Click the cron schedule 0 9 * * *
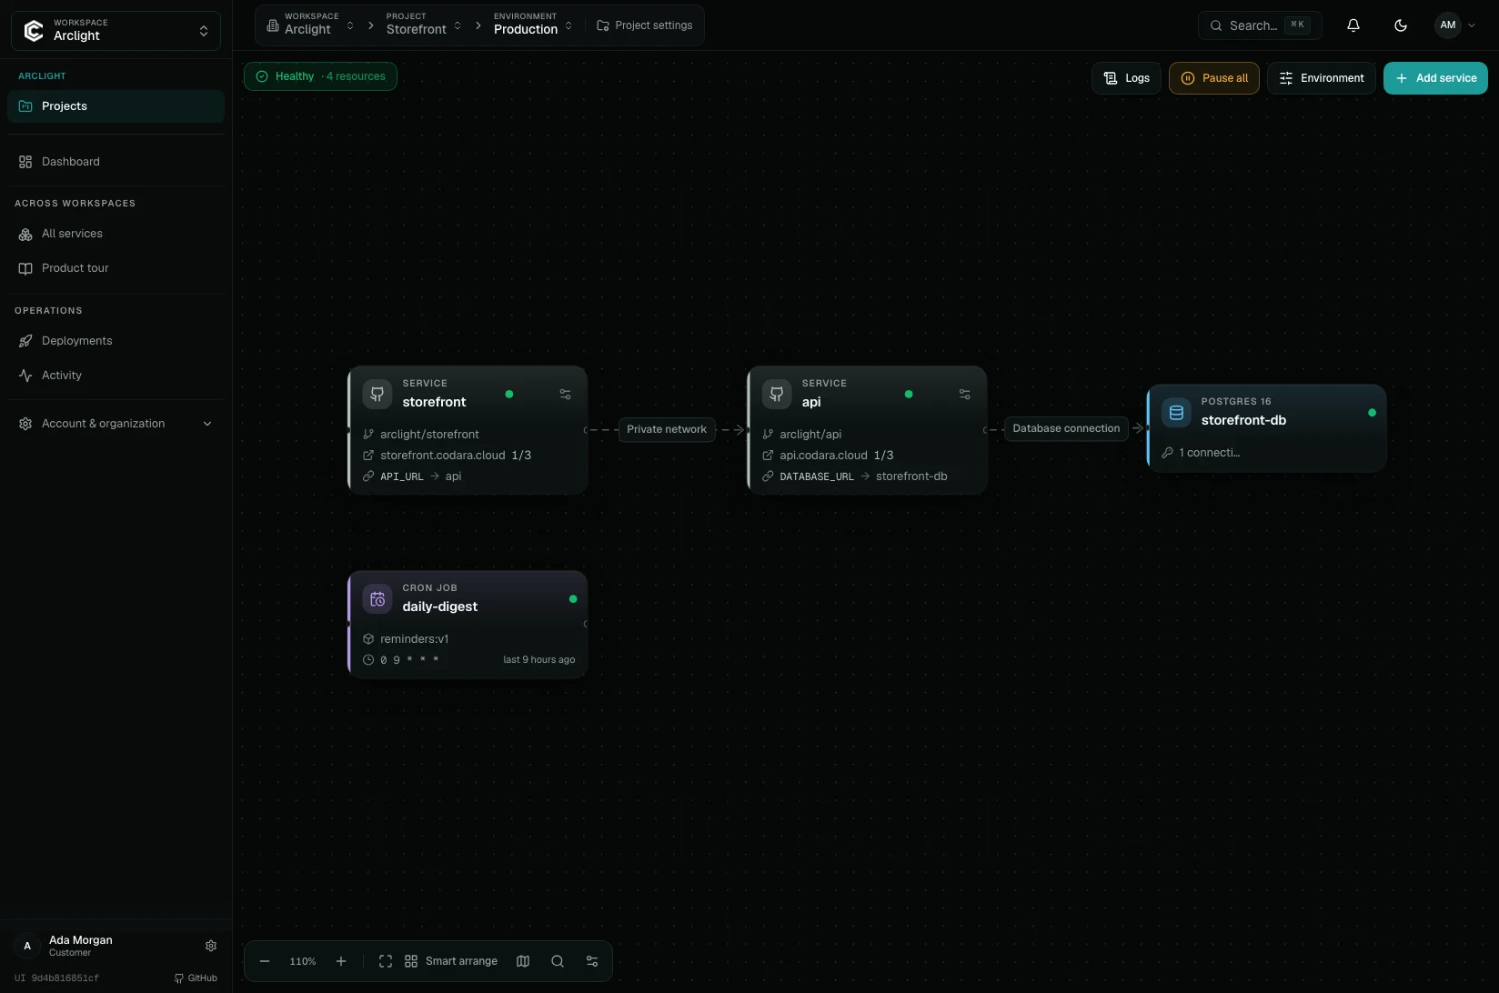This screenshot has height=993, width=1499. 409,660
